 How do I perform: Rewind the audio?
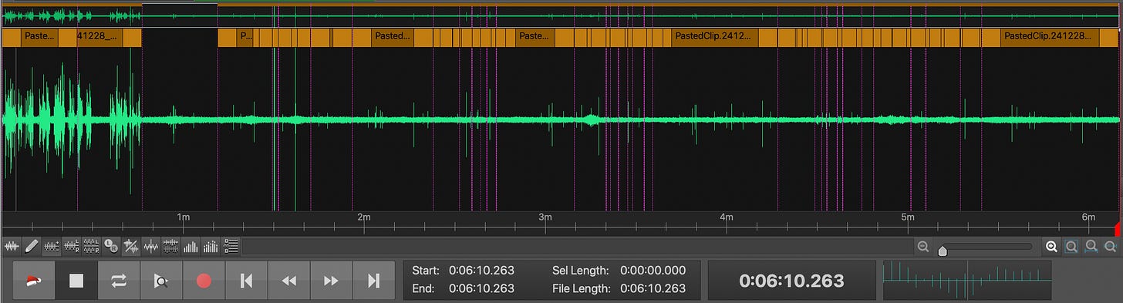[x=288, y=281]
